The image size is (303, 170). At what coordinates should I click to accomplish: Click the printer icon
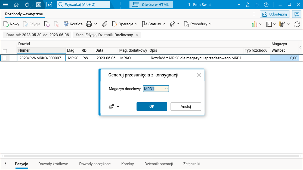pyautogui.click(x=89, y=24)
